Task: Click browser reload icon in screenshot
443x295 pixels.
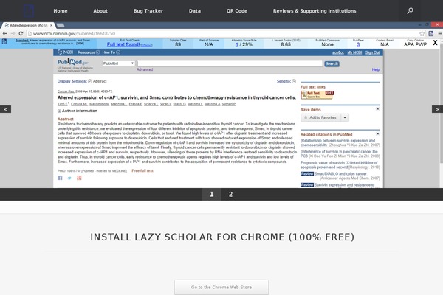Action: [21, 33]
